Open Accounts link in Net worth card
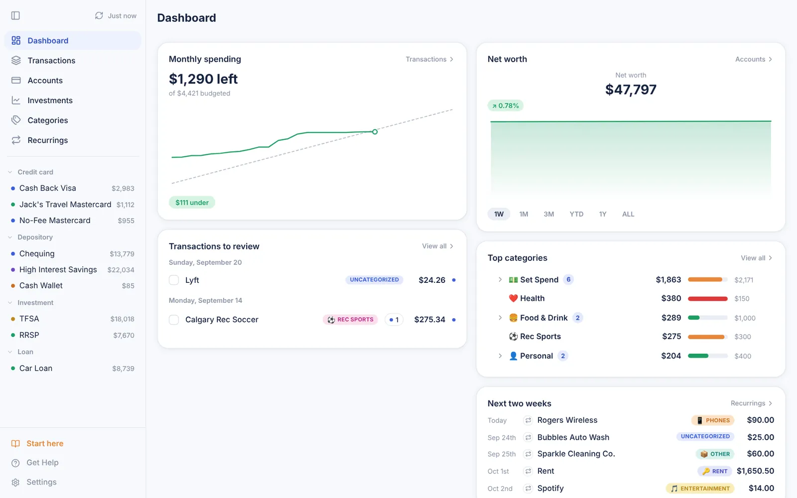This screenshot has width=797, height=498. [x=754, y=59]
